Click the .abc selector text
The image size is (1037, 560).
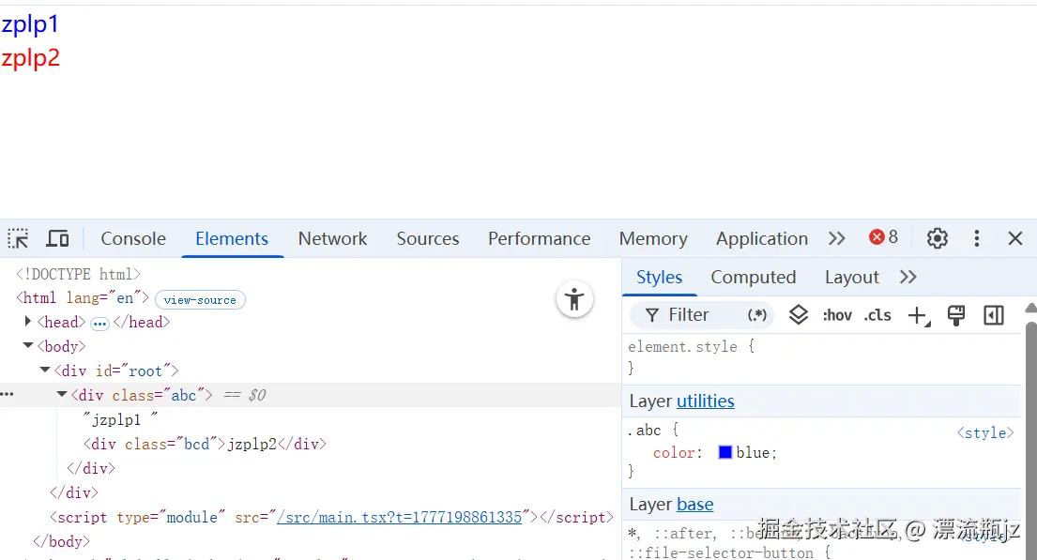tap(644, 431)
